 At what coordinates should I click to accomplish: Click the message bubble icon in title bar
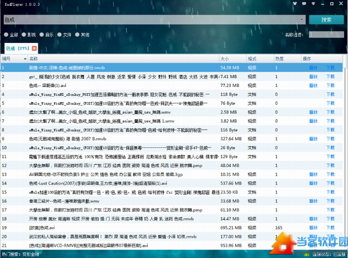(304, 3)
